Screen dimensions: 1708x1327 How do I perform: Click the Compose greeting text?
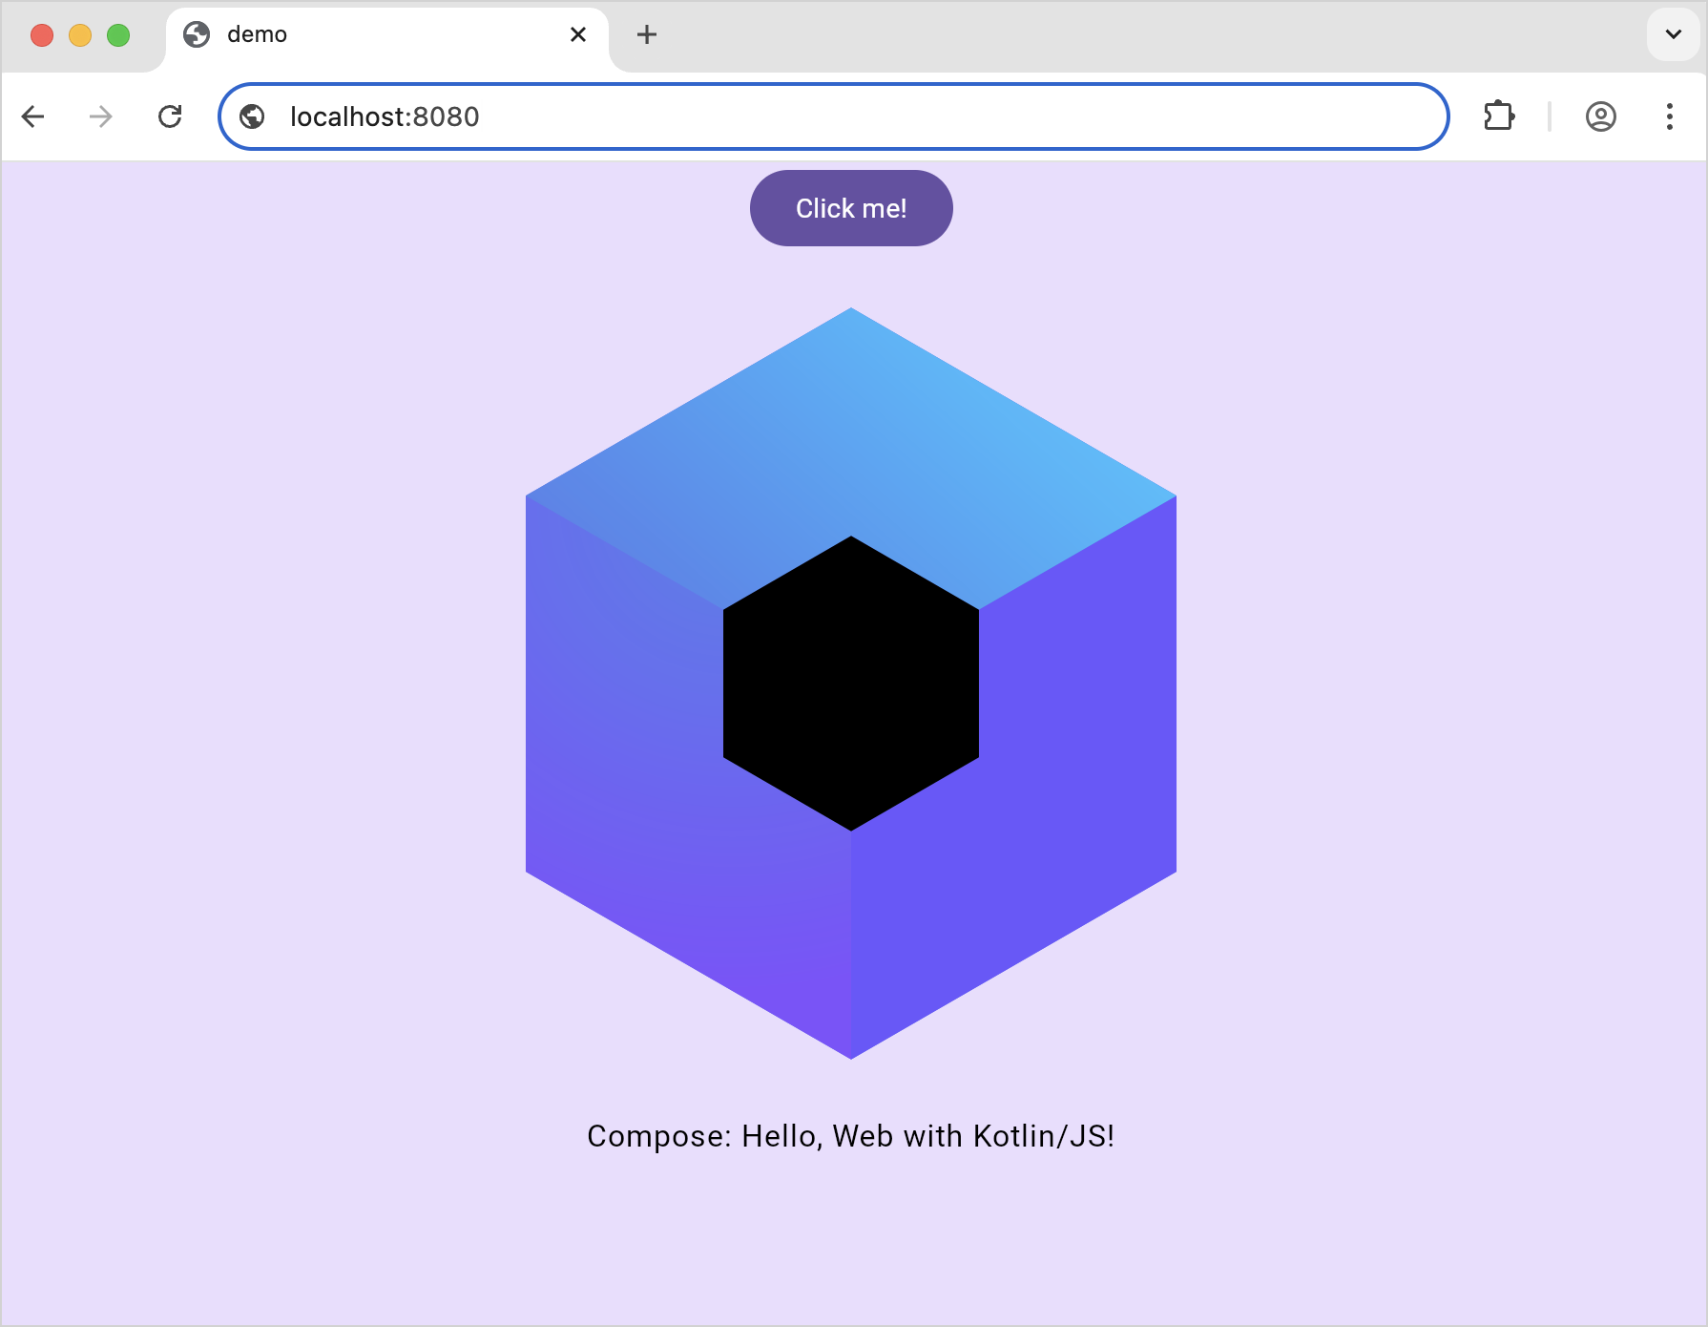pyautogui.click(x=850, y=1136)
